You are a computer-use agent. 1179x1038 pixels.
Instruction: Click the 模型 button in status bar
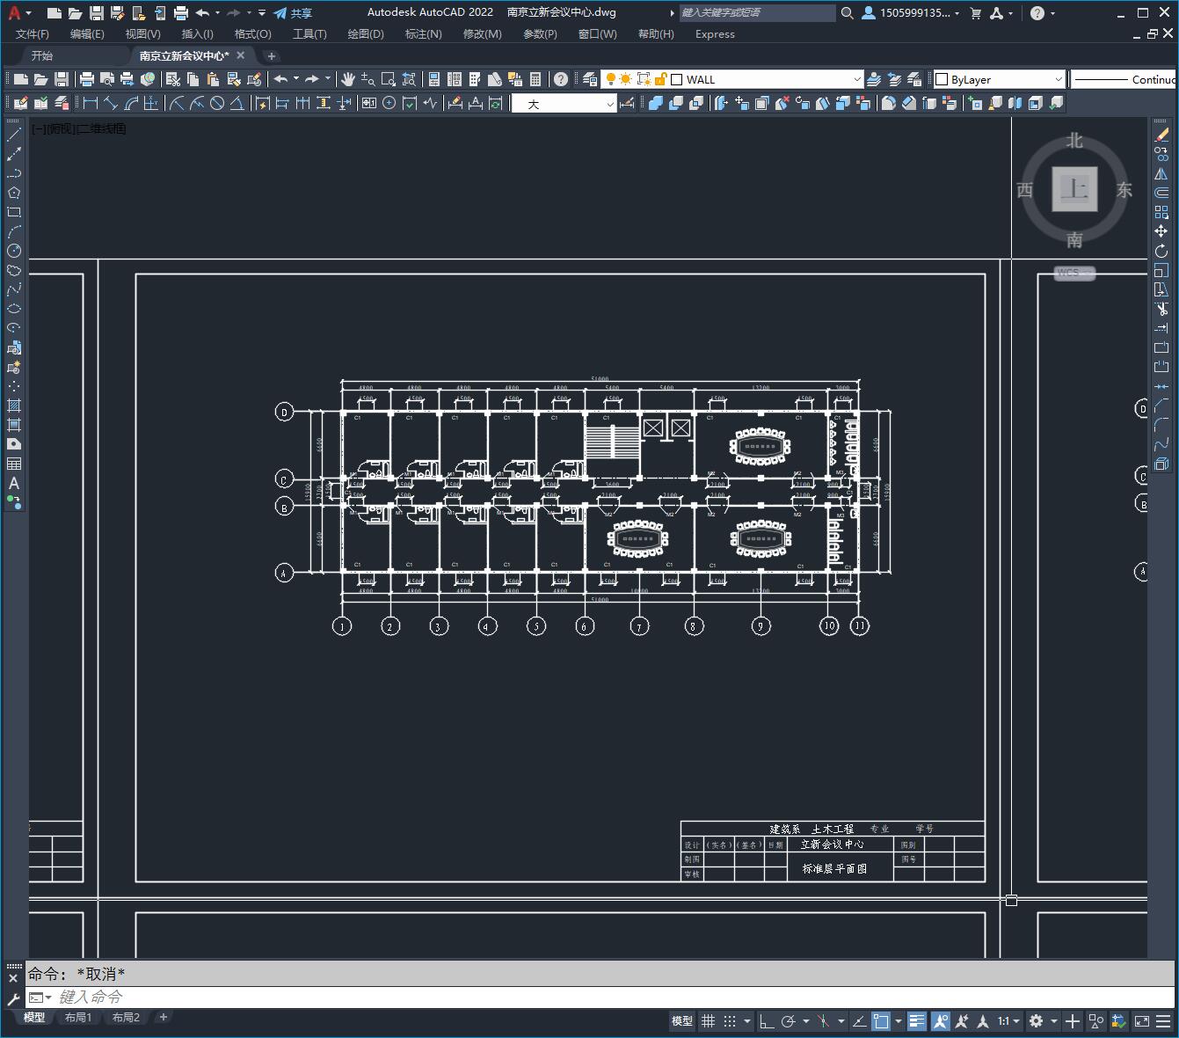pyautogui.click(x=682, y=1021)
